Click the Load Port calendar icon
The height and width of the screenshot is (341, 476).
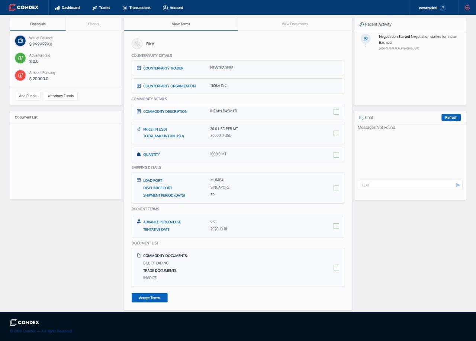(139, 180)
